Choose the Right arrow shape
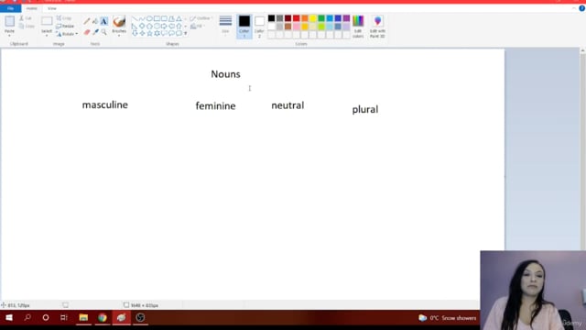 pyautogui.click(x=164, y=26)
